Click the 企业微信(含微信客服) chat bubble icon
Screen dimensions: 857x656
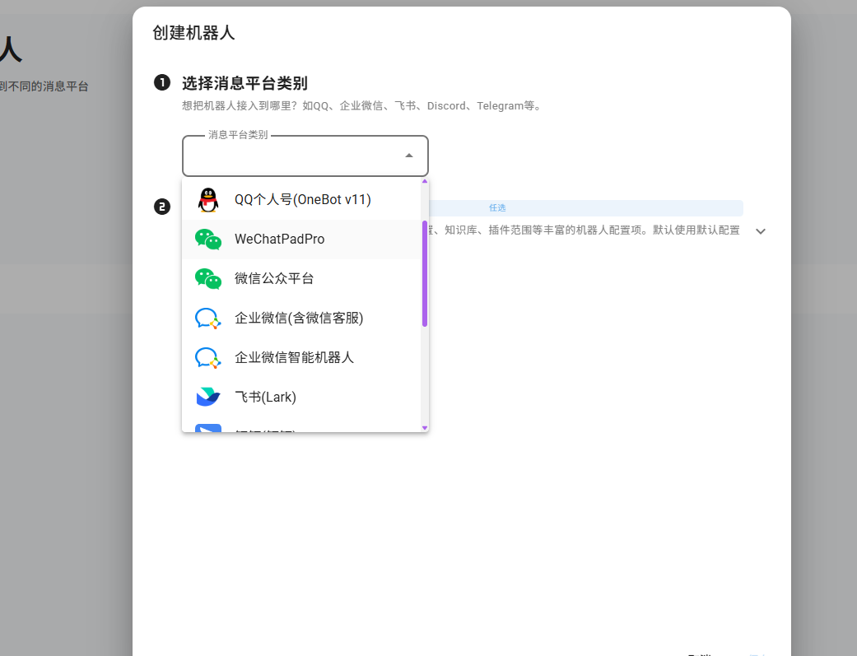pyautogui.click(x=207, y=318)
